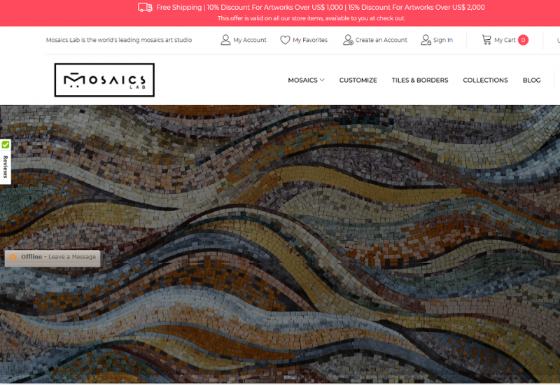
Task: Click the heart icon for favorites
Action: coord(285,40)
